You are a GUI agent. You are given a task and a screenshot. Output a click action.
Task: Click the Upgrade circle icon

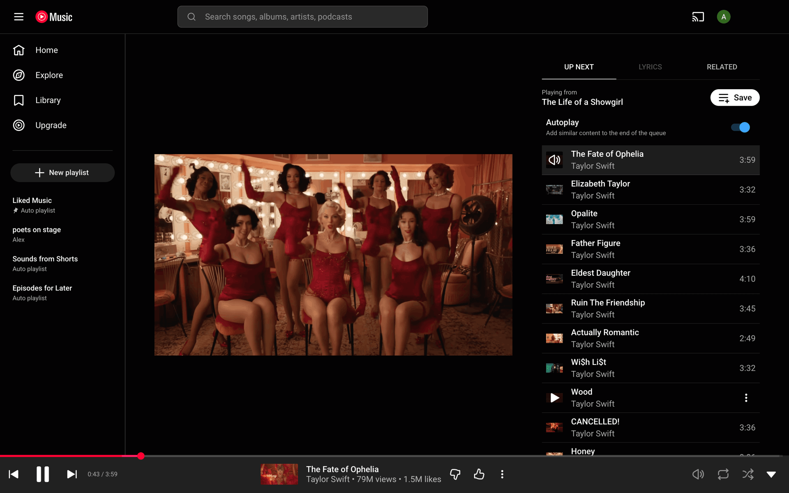[x=19, y=125]
